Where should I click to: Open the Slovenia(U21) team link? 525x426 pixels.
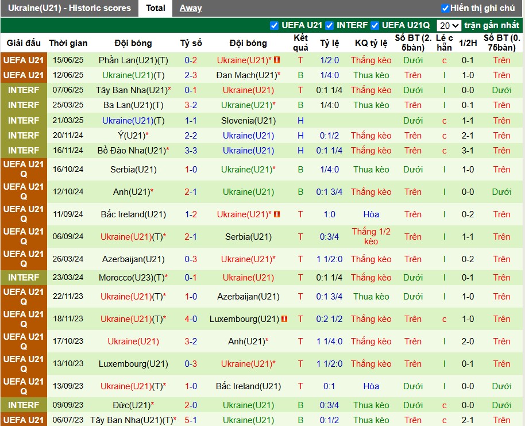pyautogui.click(x=248, y=121)
